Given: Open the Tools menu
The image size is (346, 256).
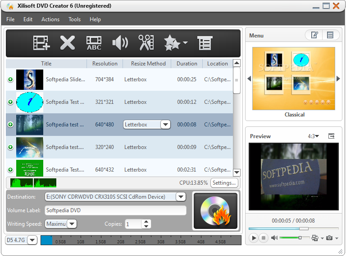Looking at the screenshot, I should coord(75,19).
